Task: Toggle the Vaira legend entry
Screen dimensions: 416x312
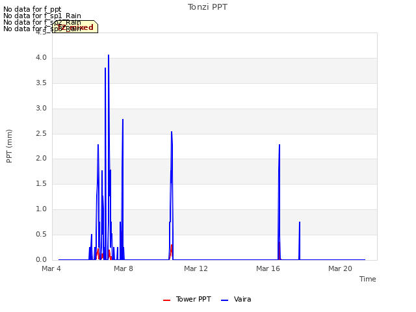Action: coord(236,299)
